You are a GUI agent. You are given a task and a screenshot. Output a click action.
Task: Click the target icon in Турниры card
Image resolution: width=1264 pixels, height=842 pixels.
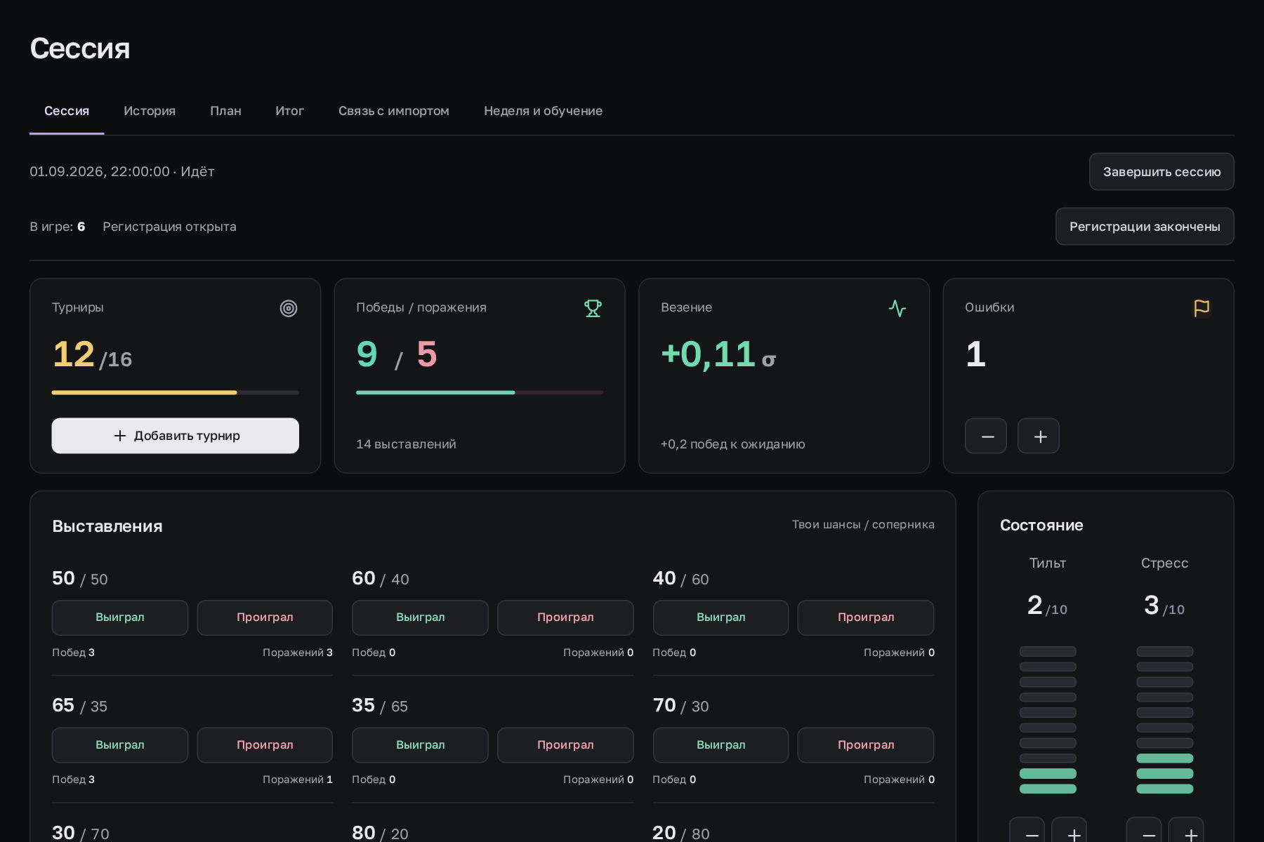289,309
